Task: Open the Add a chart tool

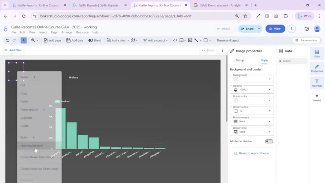Action: (118, 40)
